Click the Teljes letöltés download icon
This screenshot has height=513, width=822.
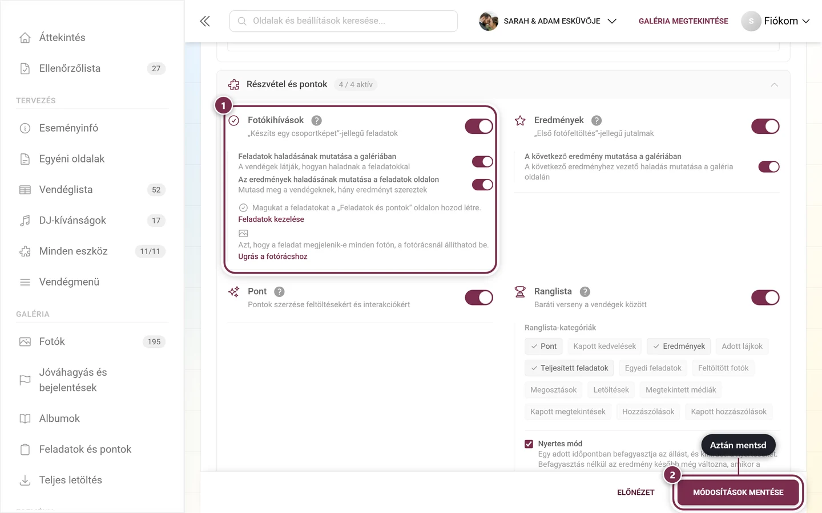25,481
